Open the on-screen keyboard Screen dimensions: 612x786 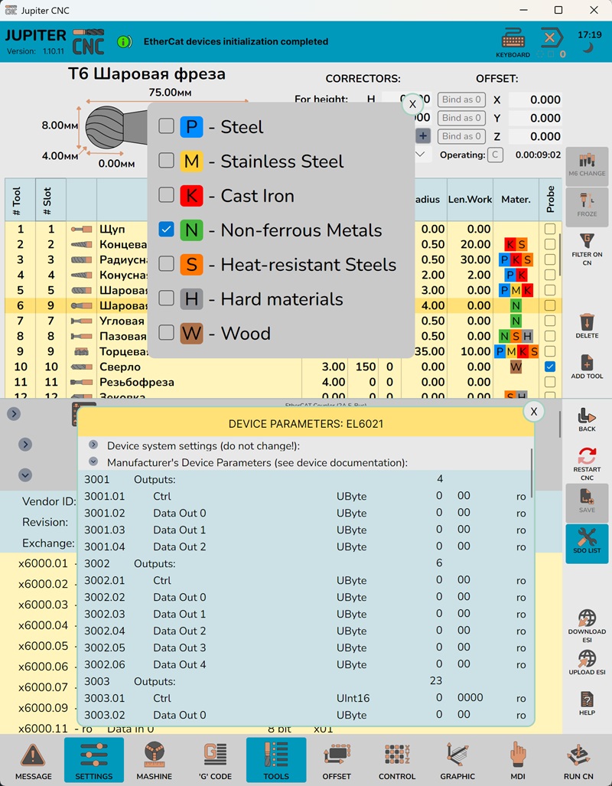coord(513,41)
